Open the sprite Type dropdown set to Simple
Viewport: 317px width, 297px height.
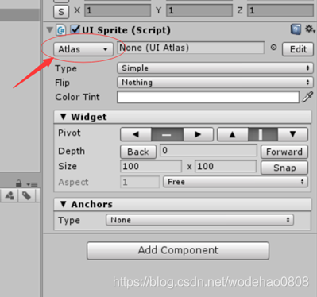point(215,68)
